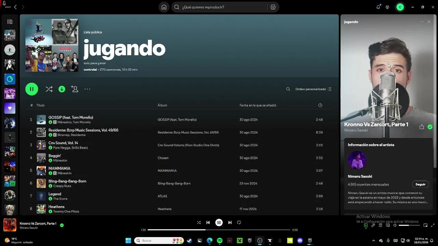Click now playing album art thumbnail
The image size is (438, 246).
10,225
